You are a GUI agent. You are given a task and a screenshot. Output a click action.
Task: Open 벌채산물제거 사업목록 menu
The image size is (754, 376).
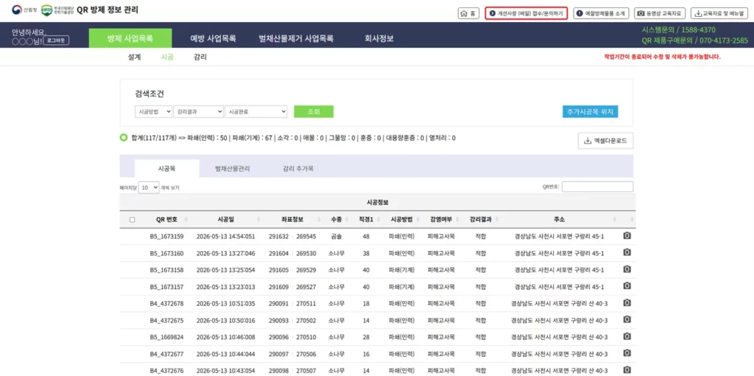pos(296,38)
